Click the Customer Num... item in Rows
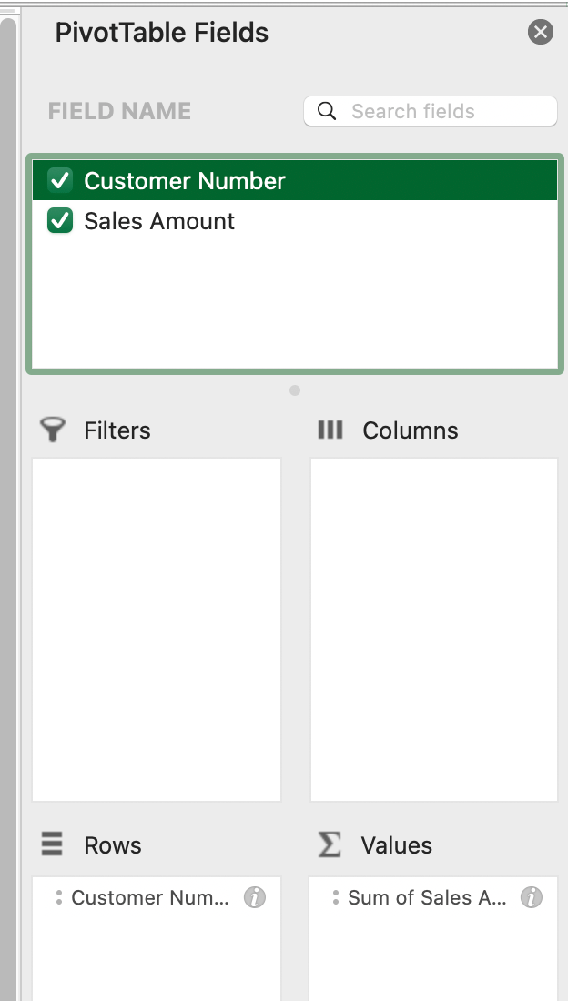This screenshot has width=568, height=1001. point(150,898)
